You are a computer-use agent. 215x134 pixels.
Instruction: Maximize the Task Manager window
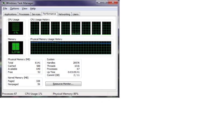pyautogui.click(x=105, y=2)
